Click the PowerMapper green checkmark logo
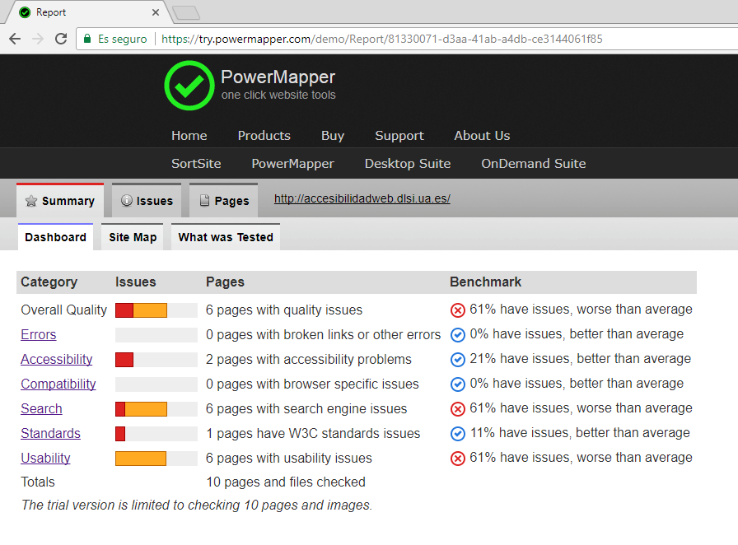738x545 pixels. pyautogui.click(x=189, y=86)
